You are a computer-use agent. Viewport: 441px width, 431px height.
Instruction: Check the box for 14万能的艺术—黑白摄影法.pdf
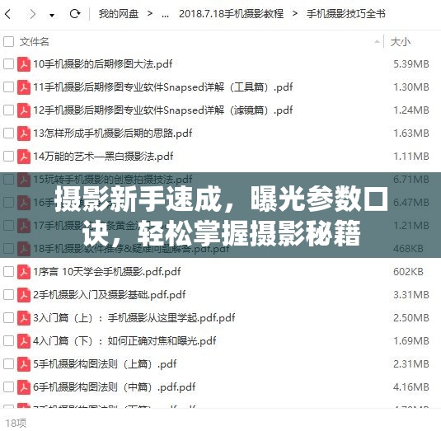(8, 156)
